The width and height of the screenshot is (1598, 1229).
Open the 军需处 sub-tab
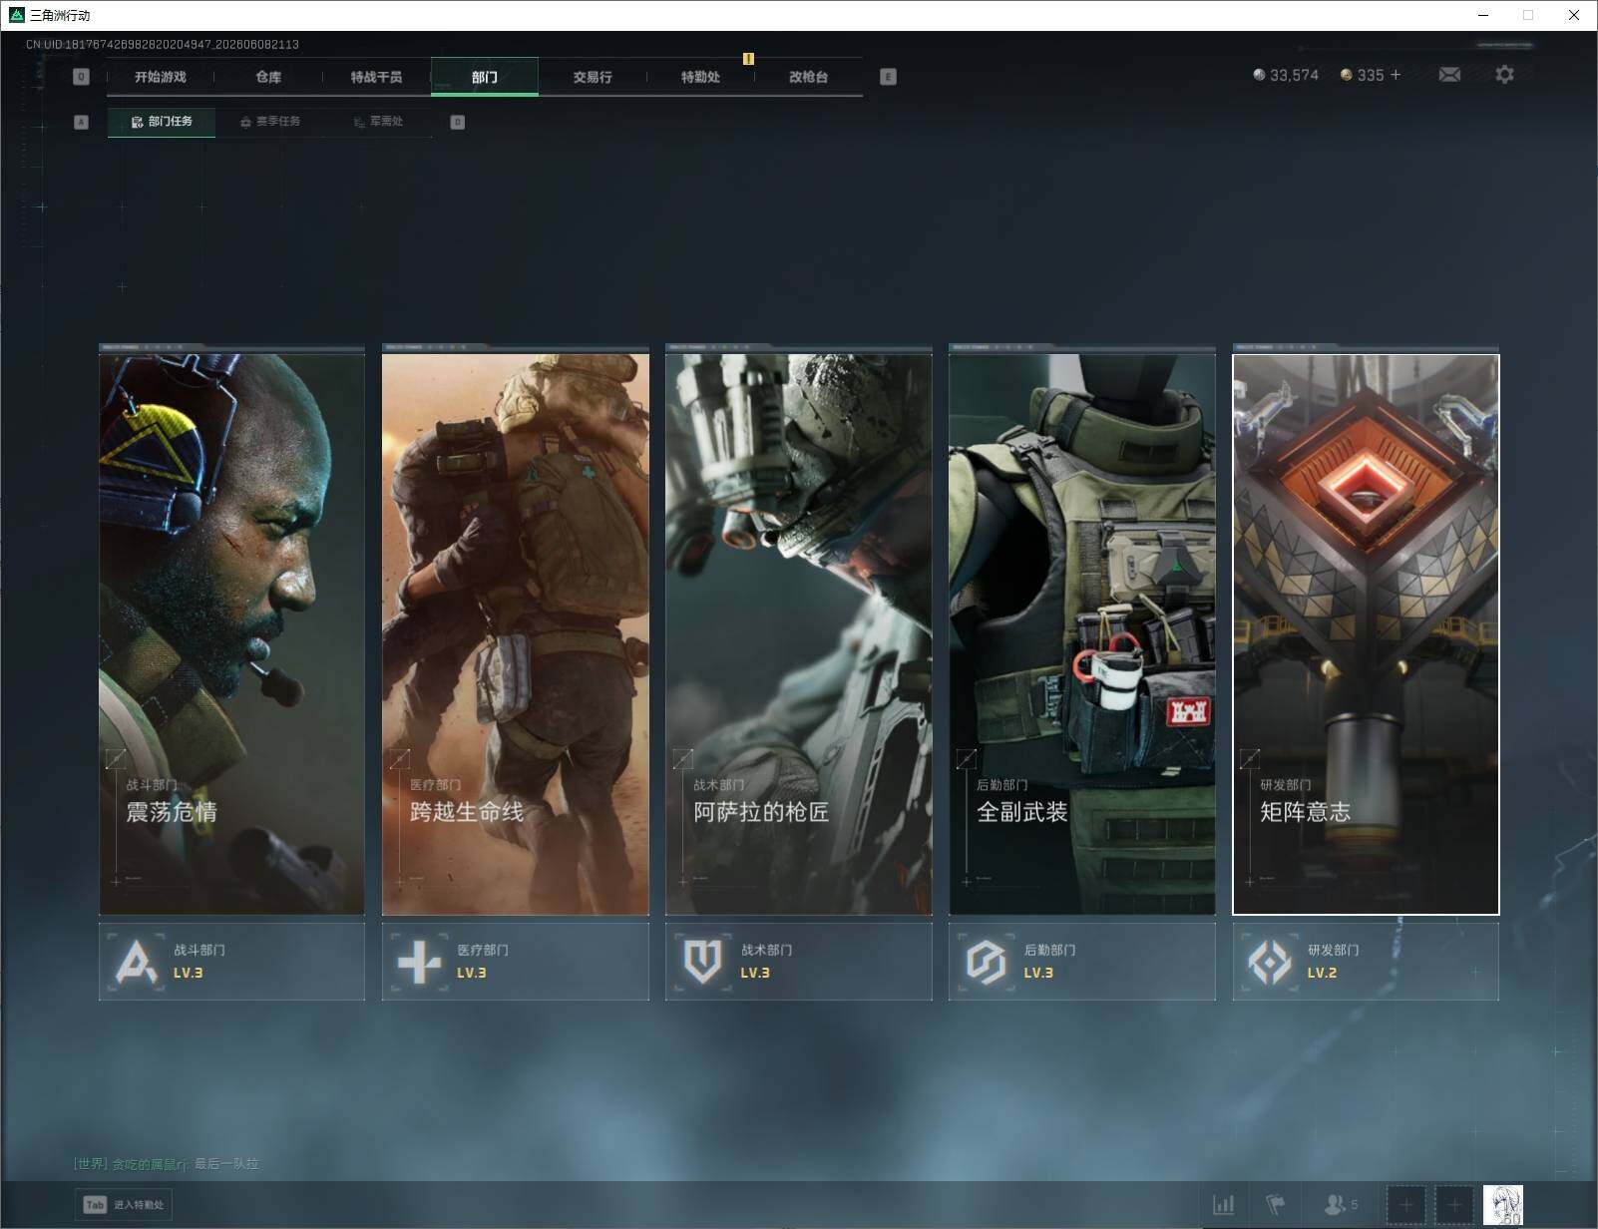coord(378,122)
